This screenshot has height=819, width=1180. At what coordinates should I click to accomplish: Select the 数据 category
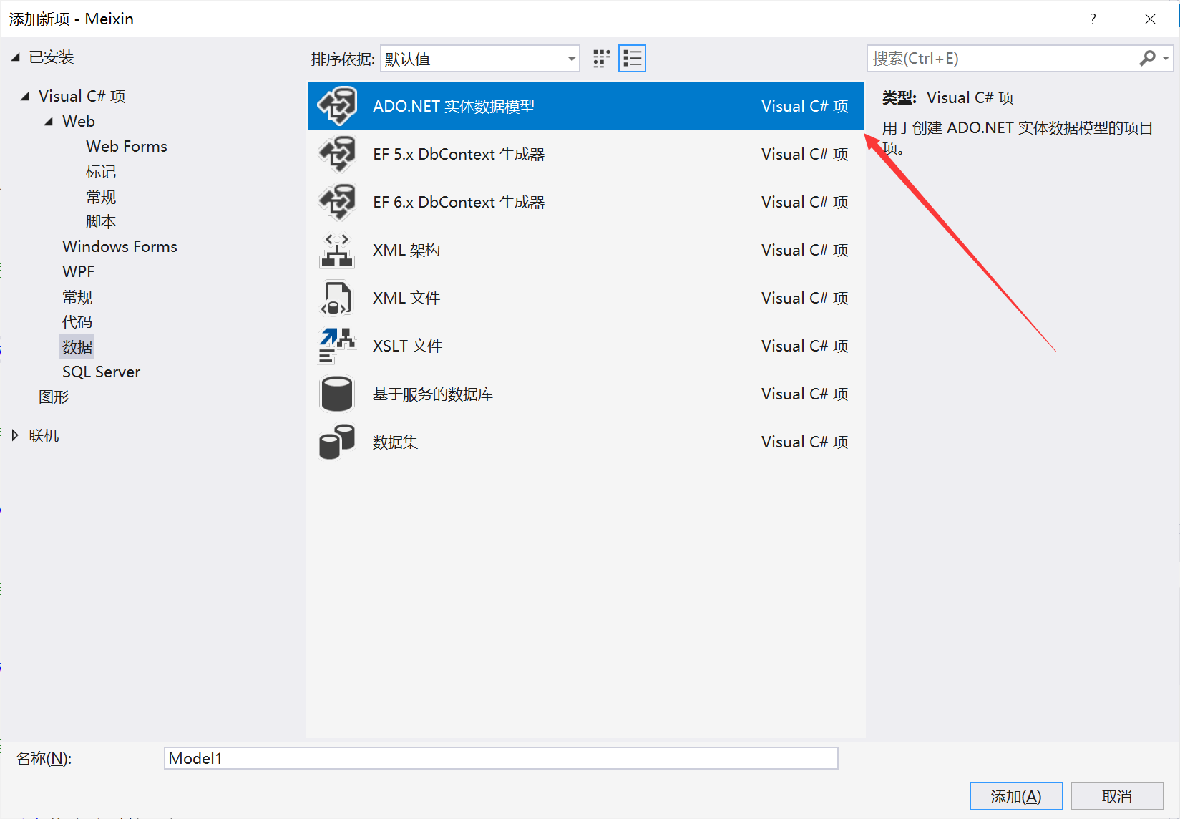(x=77, y=347)
